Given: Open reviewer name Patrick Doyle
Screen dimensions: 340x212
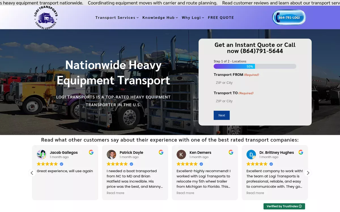Looking at the screenshot, I should [131, 152].
